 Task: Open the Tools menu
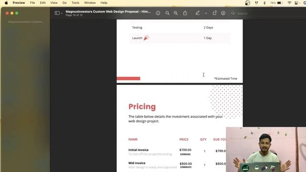point(76,3)
